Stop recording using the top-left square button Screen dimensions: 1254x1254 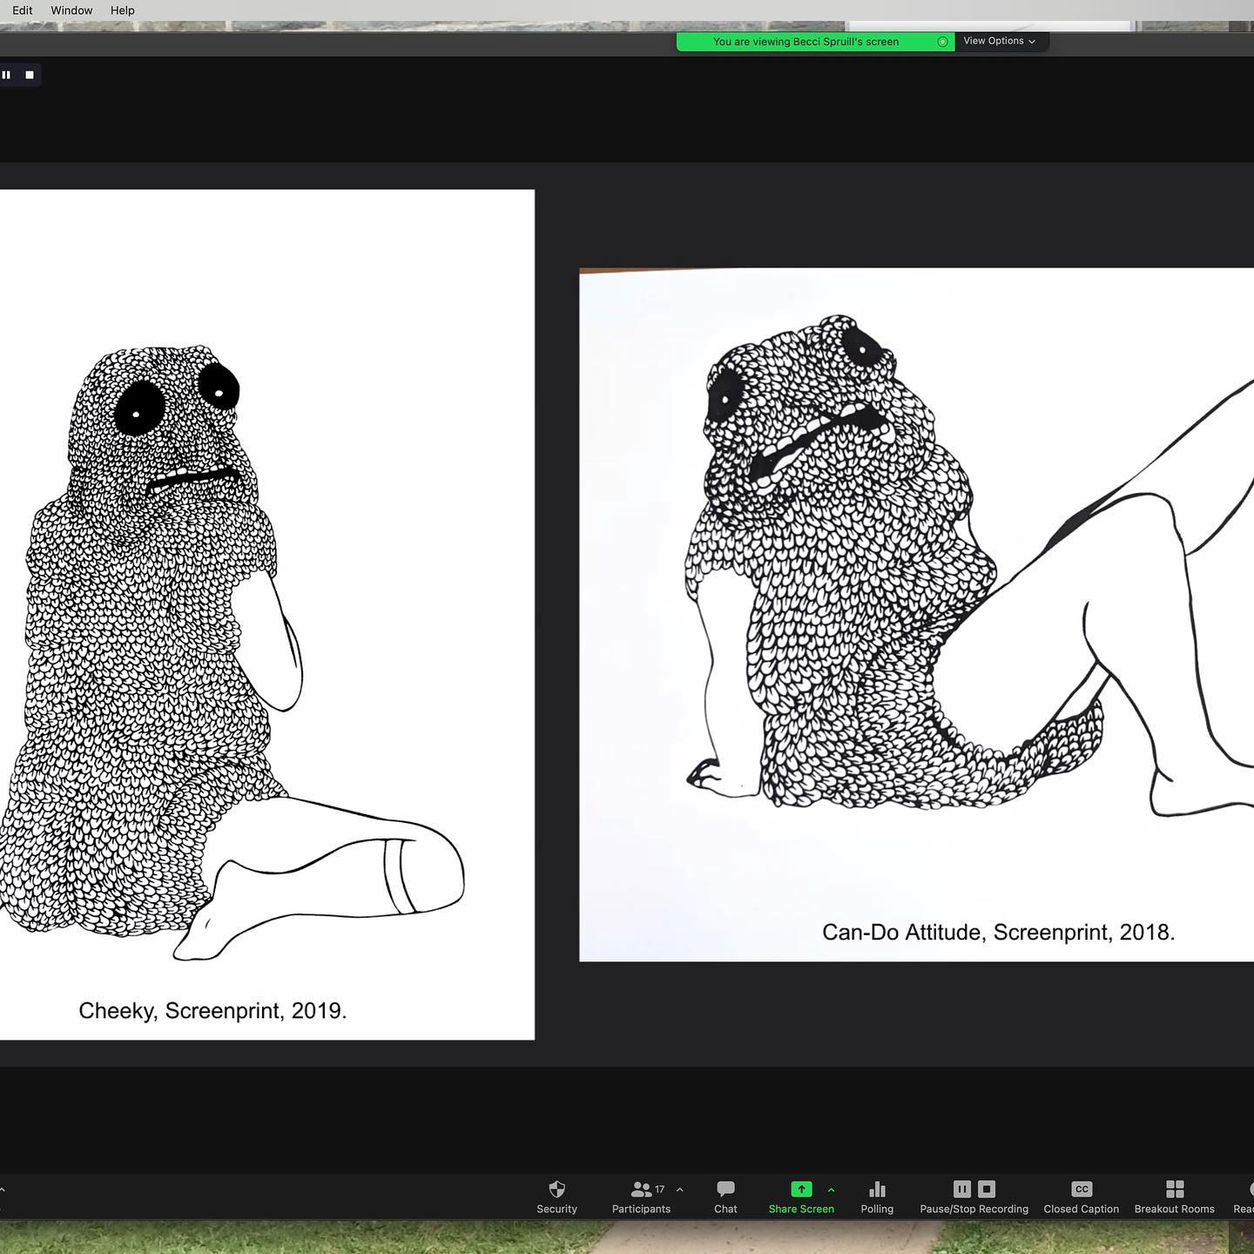[x=30, y=75]
